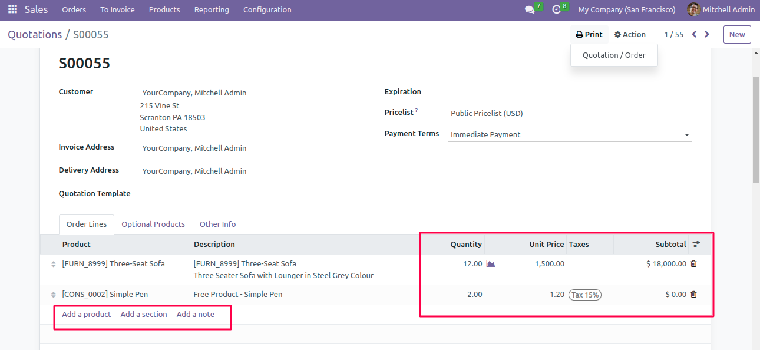Click the forecast chart icon beside quantity 12.00

pos(491,264)
